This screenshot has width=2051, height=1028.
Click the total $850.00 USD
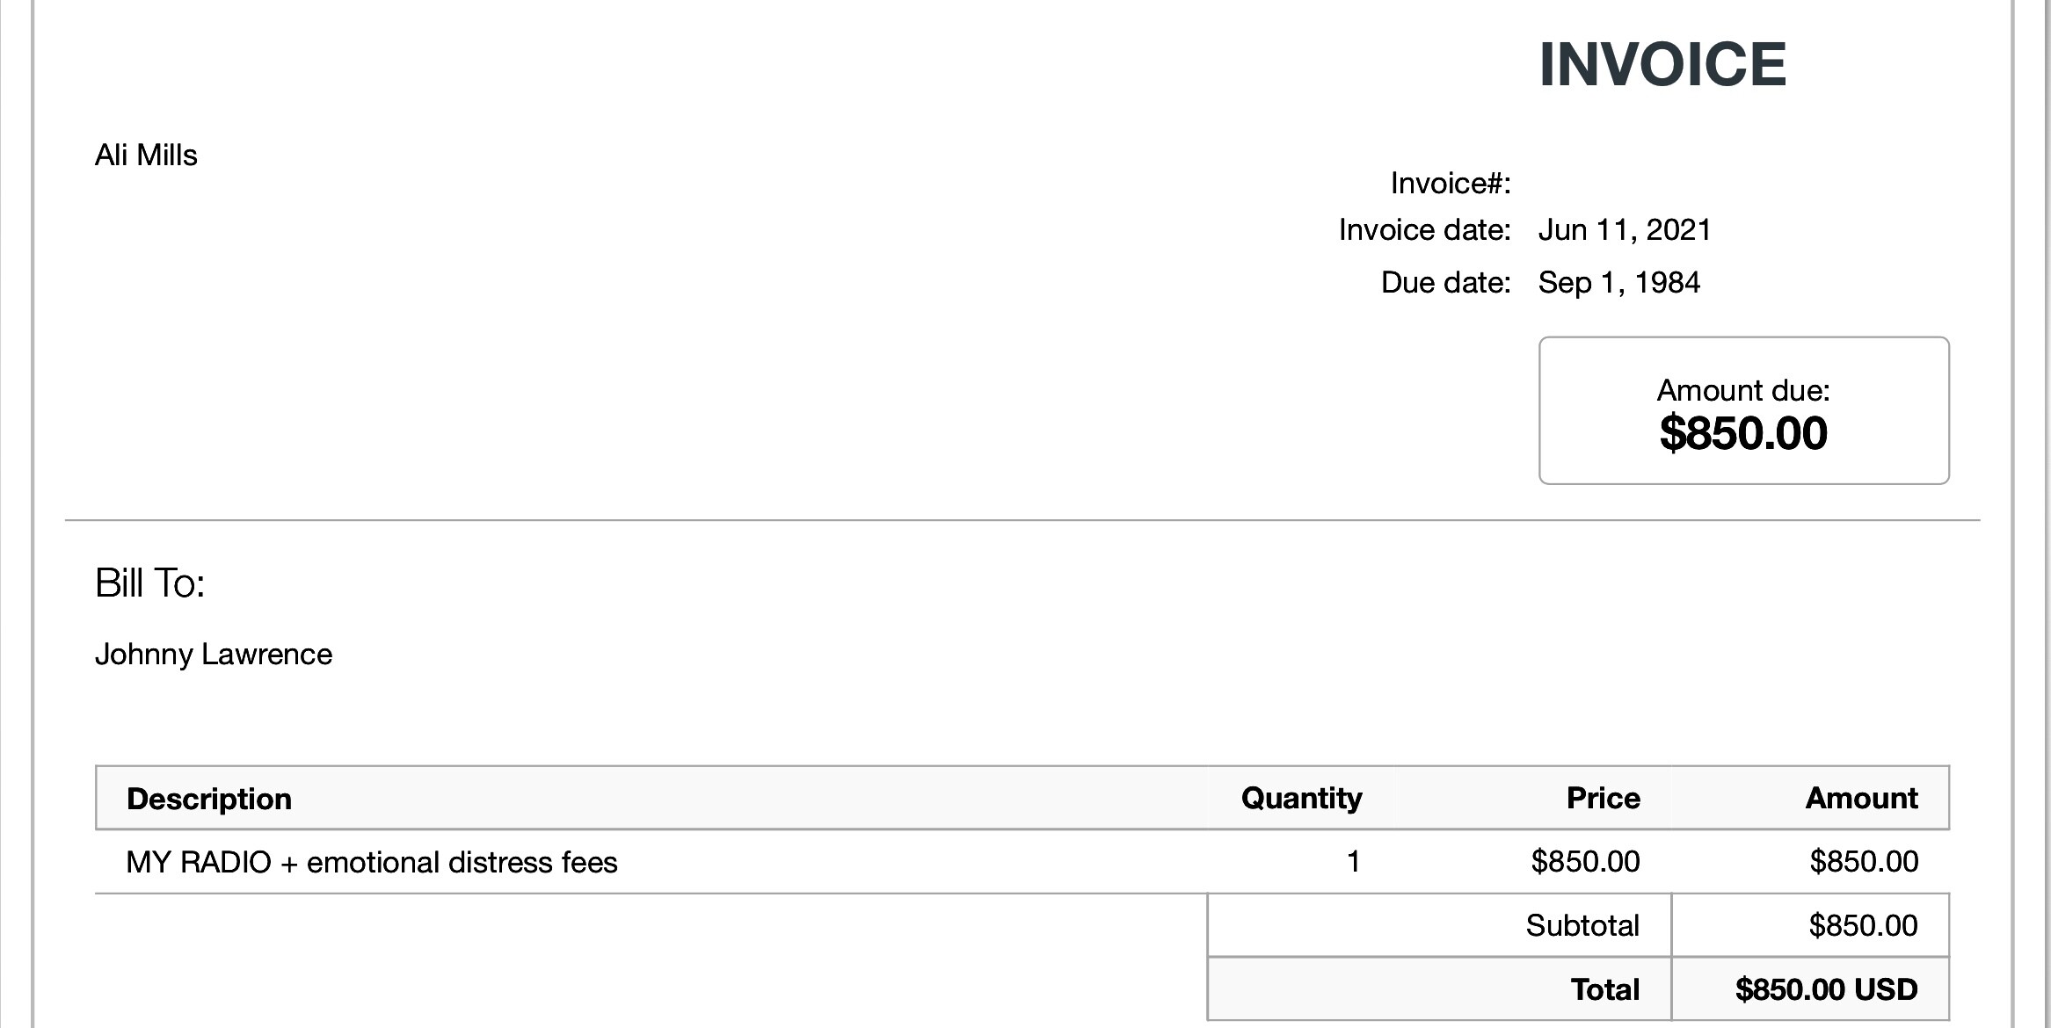pos(1826,989)
